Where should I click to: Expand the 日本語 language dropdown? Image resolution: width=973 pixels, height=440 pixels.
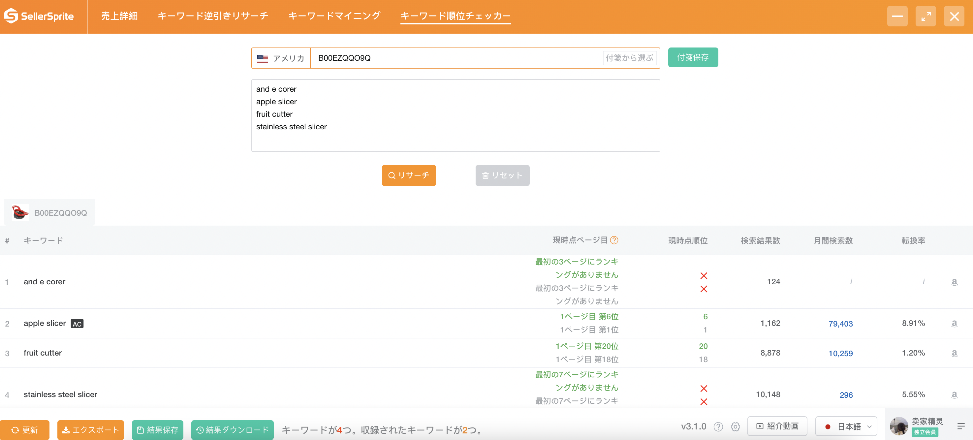[x=846, y=426]
